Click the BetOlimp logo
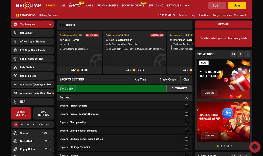 pyautogui.click(x=29, y=6)
